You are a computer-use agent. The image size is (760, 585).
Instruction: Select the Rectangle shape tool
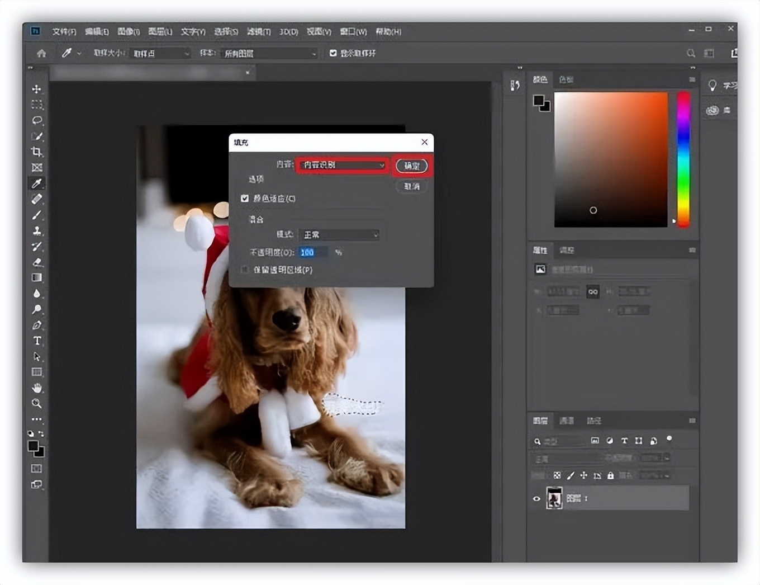(x=37, y=372)
